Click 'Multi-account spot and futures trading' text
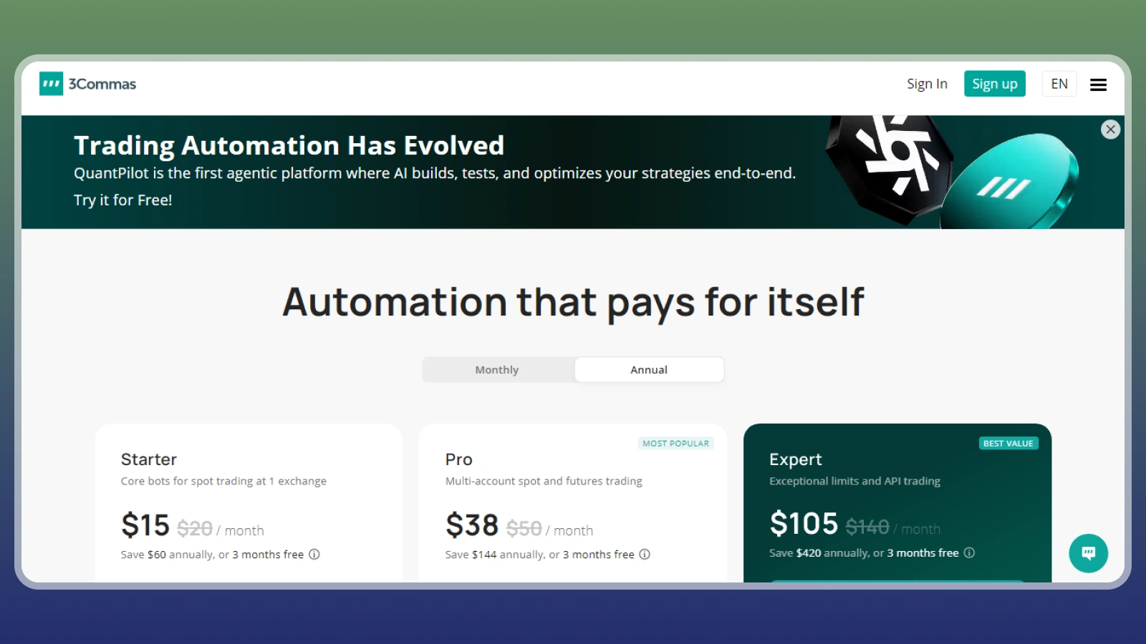This screenshot has width=1146, height=644. pos(544,482)
